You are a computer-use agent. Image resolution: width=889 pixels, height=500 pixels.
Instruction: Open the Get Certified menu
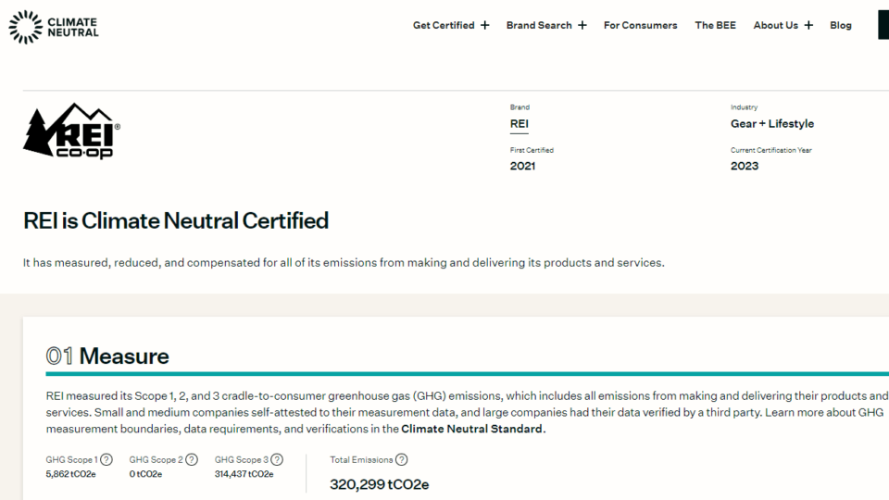point(444,25)
